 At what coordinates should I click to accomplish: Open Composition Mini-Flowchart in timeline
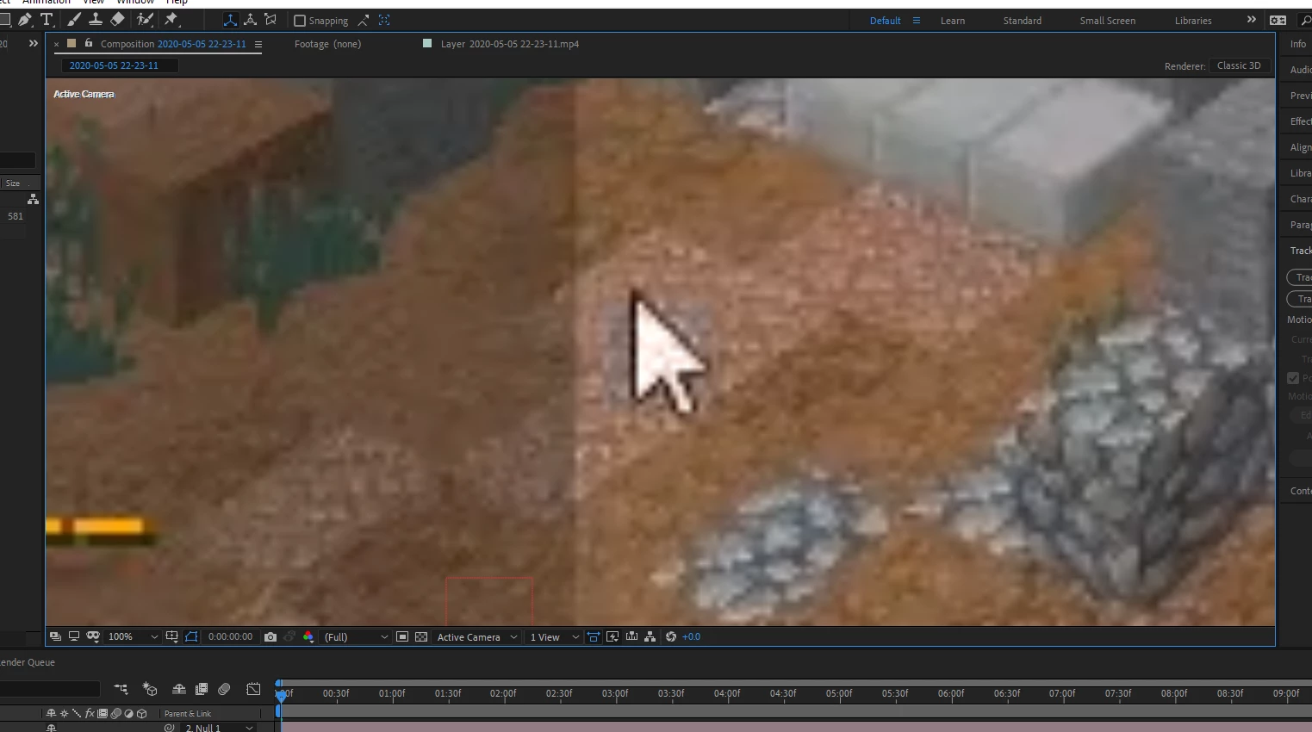(121, 689)
